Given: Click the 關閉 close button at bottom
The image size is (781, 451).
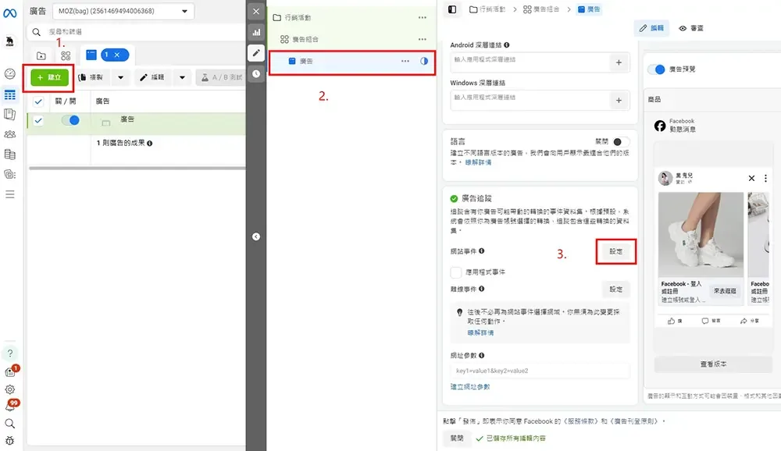Looking at the screenshot, I should coord(457,438).
